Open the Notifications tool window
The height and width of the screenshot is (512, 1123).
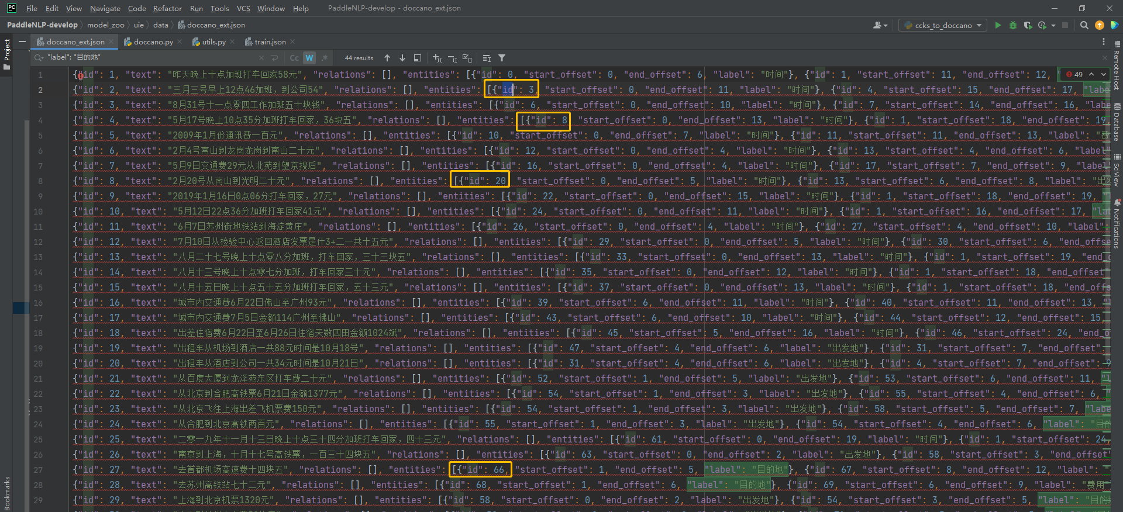click(x=1117, y=224)
